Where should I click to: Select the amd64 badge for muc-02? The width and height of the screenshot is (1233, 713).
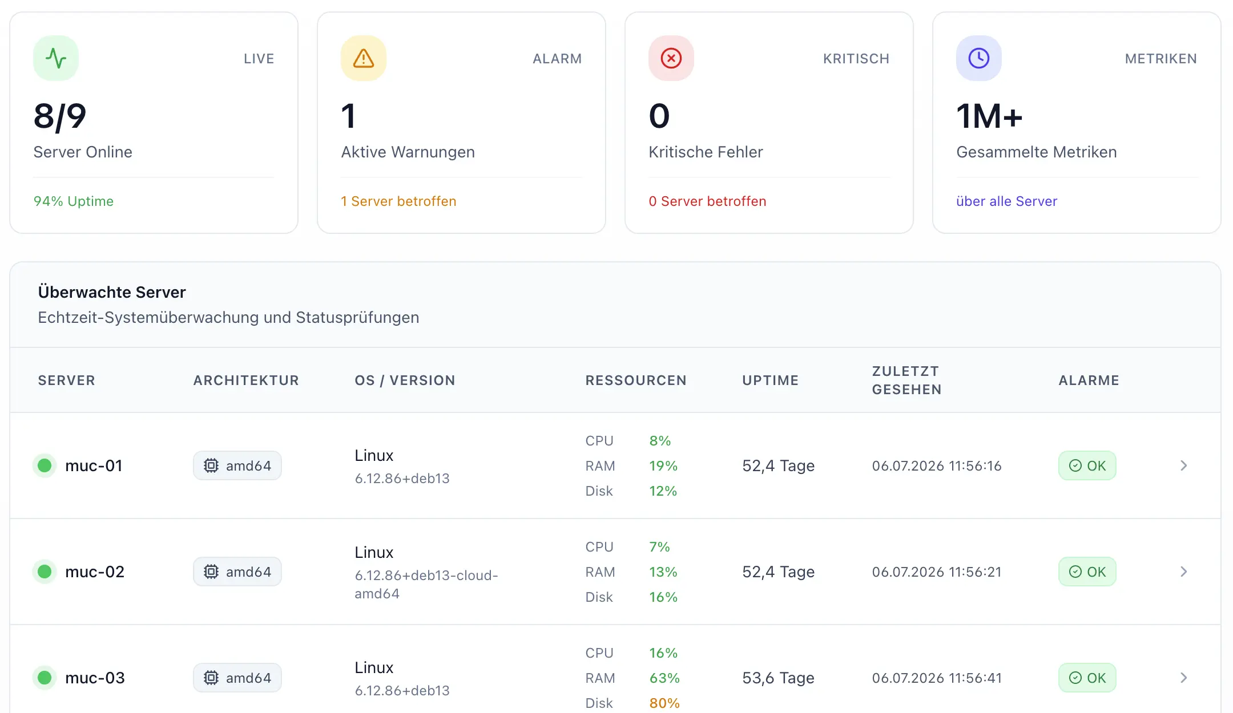click(237, 572)
